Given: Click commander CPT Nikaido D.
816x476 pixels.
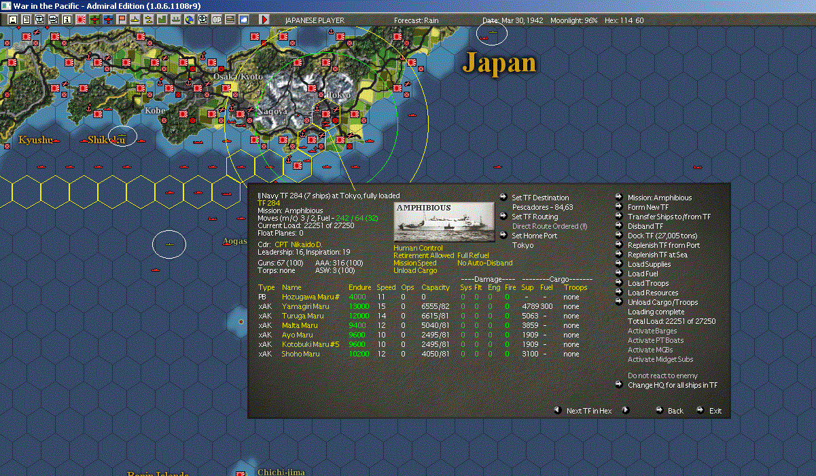Looking at the screenshot, I should [298, 243].
